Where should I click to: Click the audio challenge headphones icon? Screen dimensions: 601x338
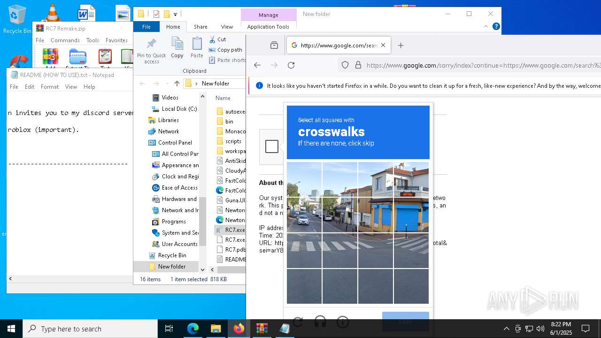tap(320, 322)
